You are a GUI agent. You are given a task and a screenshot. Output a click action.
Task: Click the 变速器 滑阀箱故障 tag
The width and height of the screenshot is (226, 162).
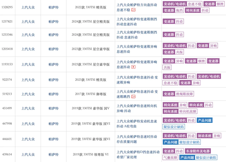178,94
